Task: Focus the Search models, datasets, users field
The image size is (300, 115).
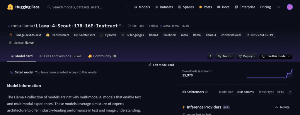Action: pyautogui.click(x=86, y=7)
